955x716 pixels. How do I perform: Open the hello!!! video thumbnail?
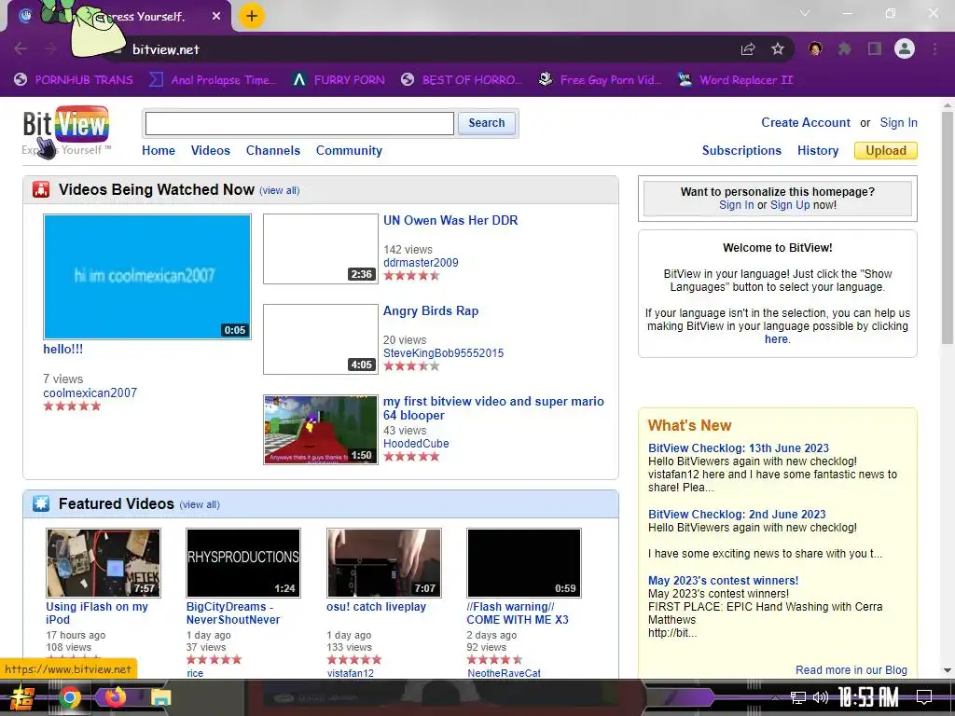coord(146,276)
